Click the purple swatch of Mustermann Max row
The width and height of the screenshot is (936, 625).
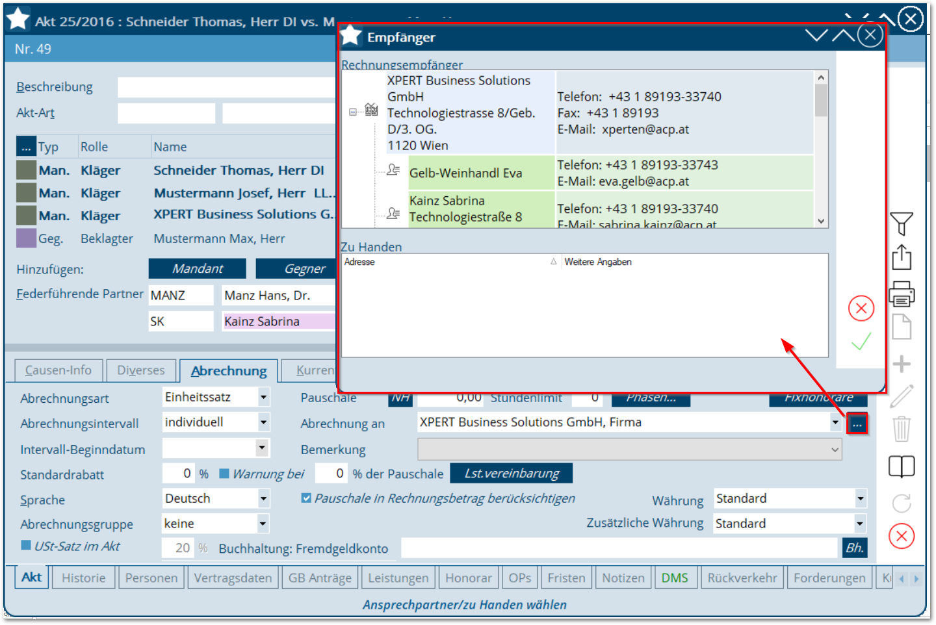(26, 238)
